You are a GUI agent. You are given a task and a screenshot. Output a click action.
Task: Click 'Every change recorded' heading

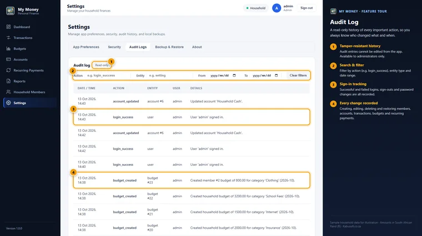coord(359,103)
